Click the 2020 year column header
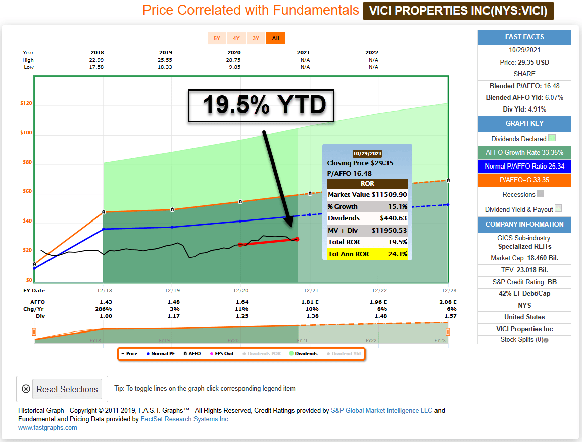This screenshot has width=582, height=442. point(234,52)
